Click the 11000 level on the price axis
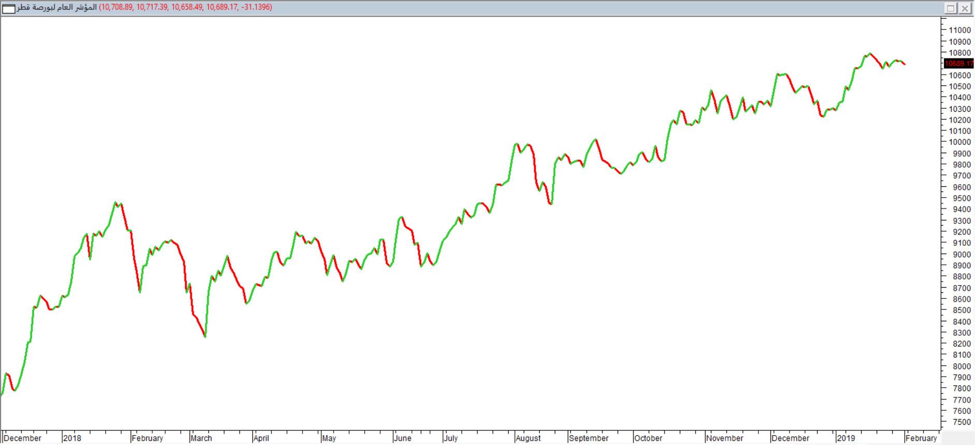This screenshot has height=445, width=975. point(959,30)
